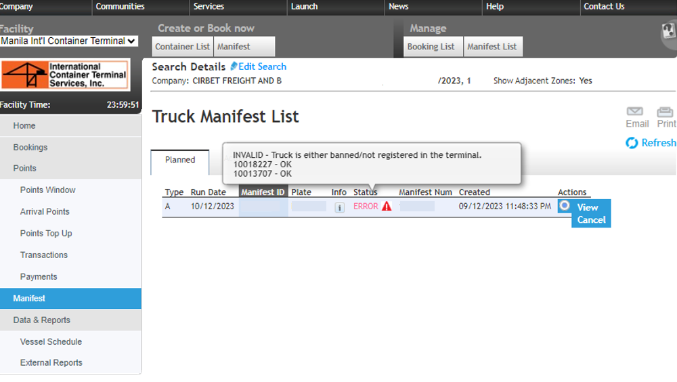677x382 pixels.
Task: Open Booking List under Manage
Action: pos(431,47)
